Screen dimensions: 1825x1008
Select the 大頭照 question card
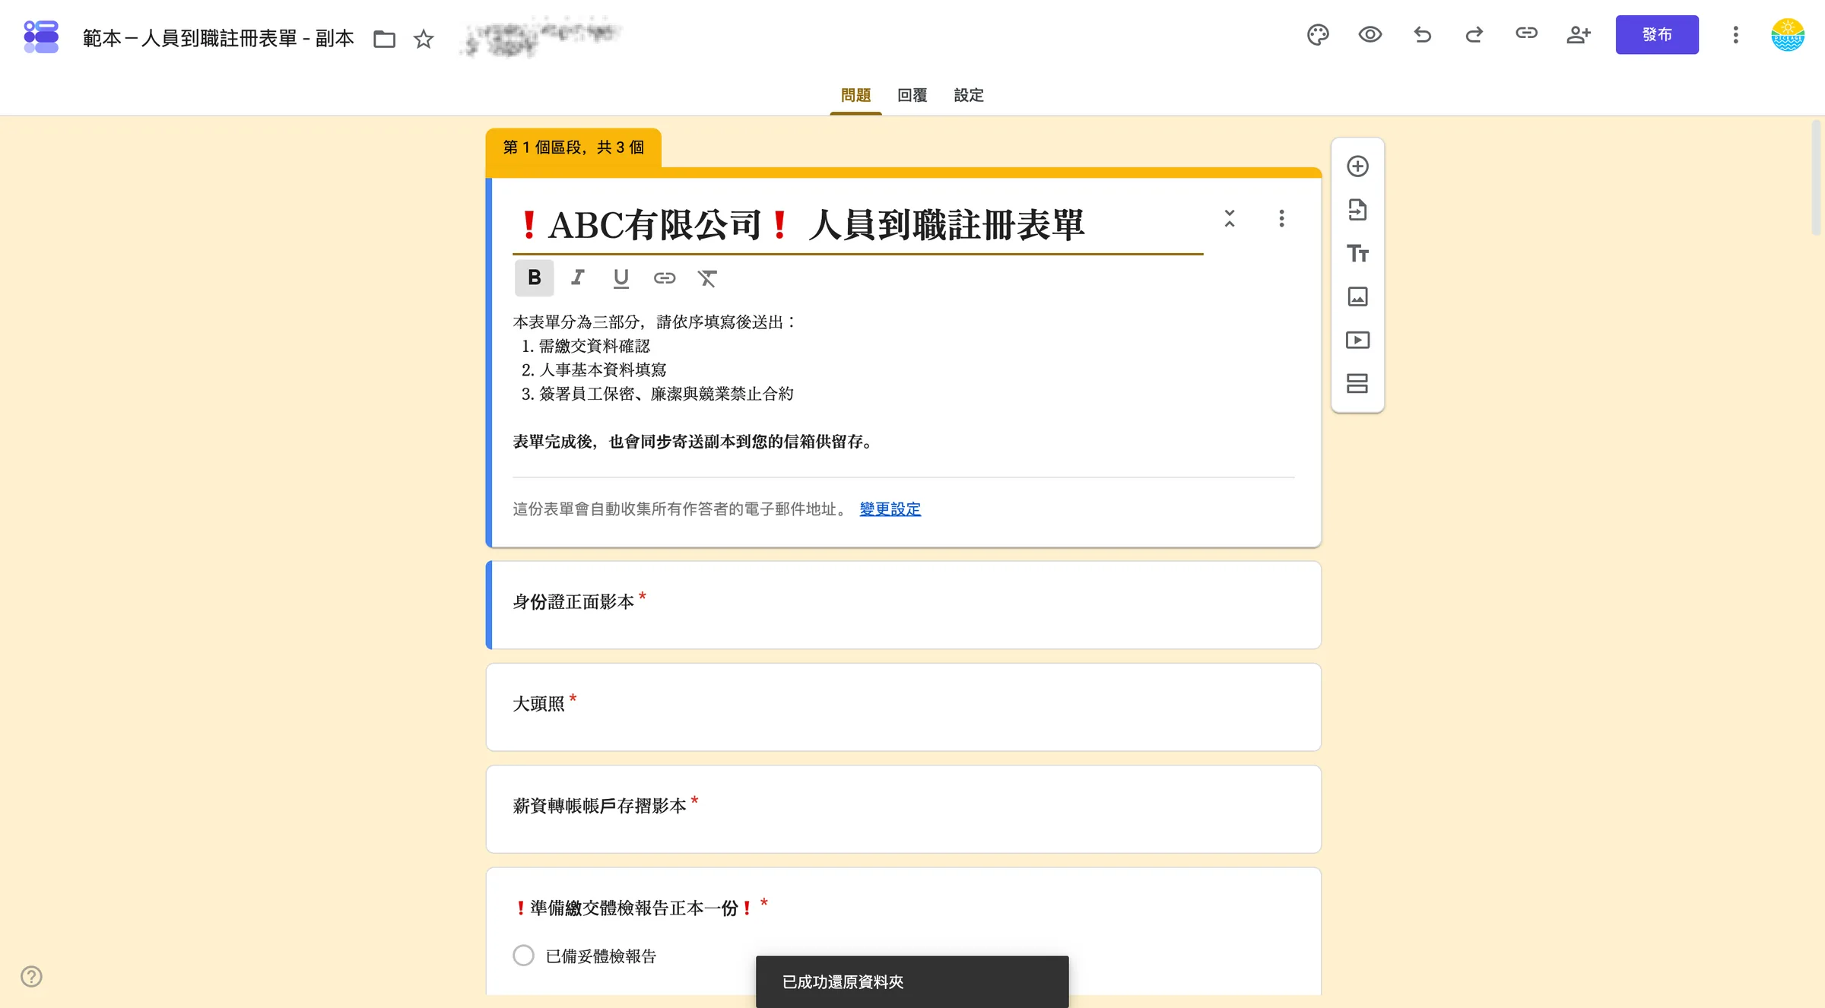pos(903,707)
